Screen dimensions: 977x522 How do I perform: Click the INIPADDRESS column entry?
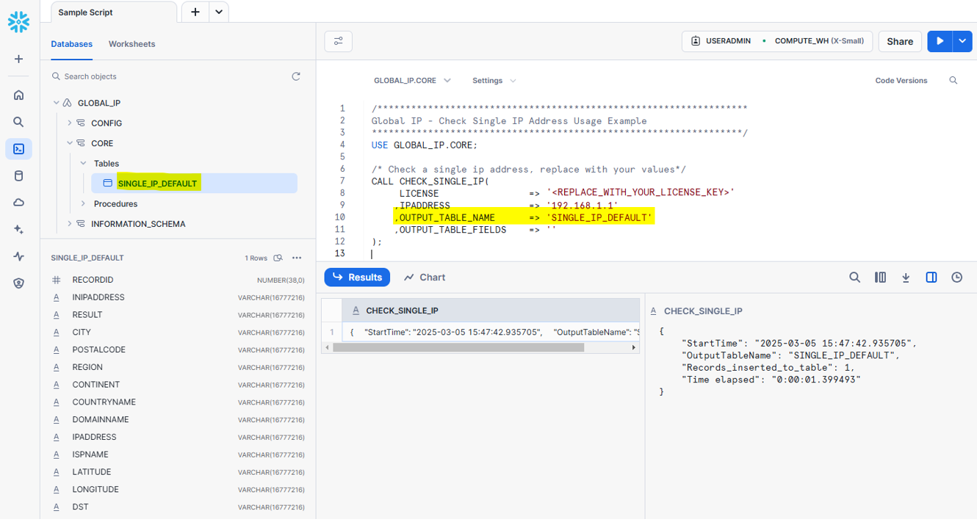tap(178, 297)
